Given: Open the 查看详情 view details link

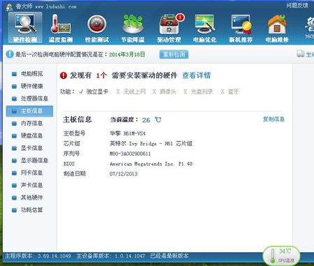Looking at the screenshot, I should click(197, 75).
